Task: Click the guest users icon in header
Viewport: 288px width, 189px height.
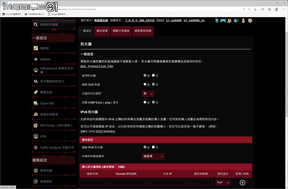Action: click(229, 20)
